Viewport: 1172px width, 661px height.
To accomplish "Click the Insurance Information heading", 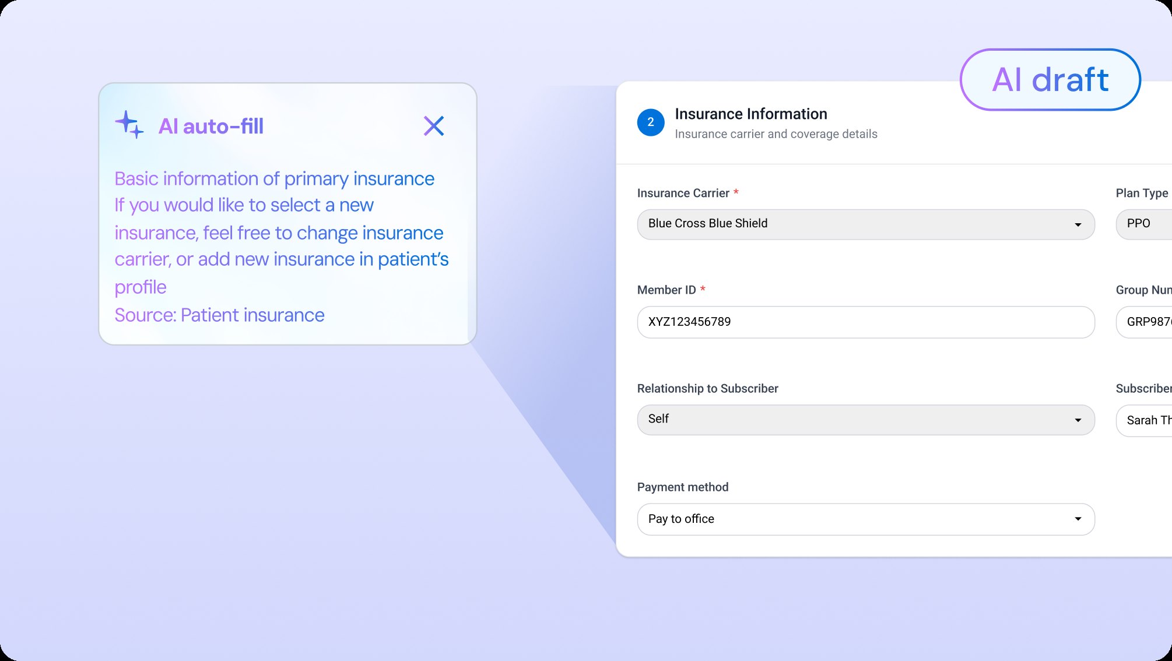I will pyautogui.click(x=751, y=114).
